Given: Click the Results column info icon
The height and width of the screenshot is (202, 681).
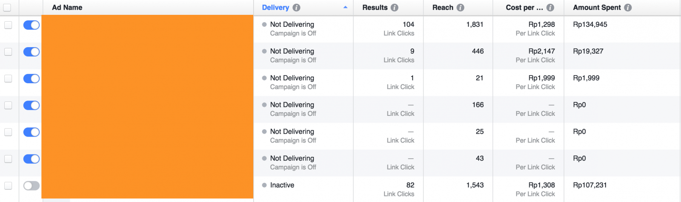Looking at the screenshot, I should click(x=395, y=8).
